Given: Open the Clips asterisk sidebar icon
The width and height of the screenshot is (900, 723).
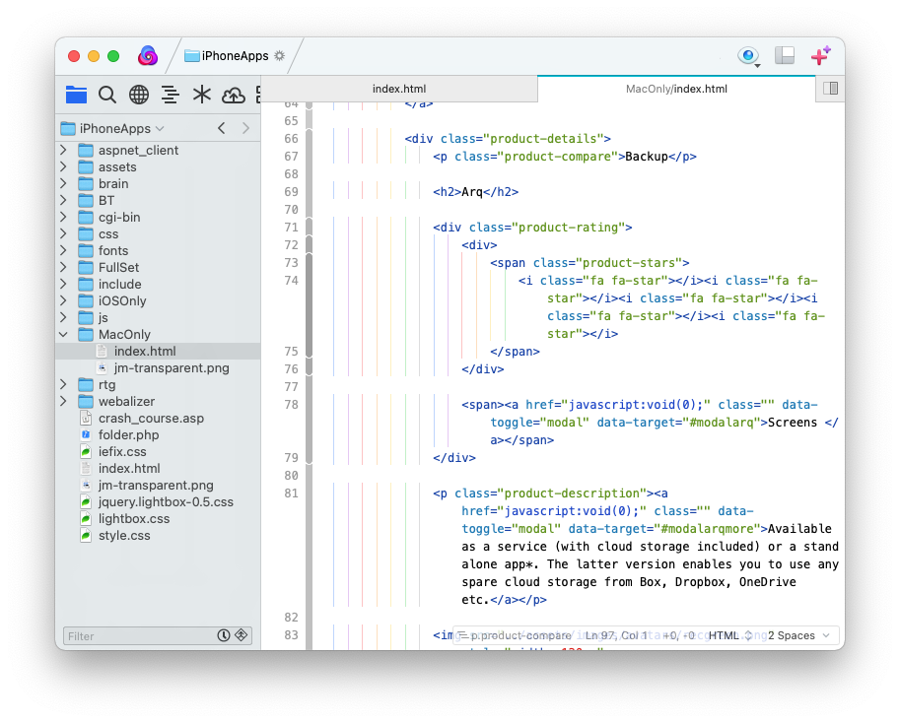Looking at the screenshot, I should (201, 95).
